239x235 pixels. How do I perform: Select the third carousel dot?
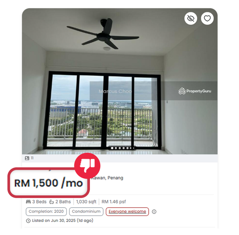pyautogui.click(x=119, y=148)
